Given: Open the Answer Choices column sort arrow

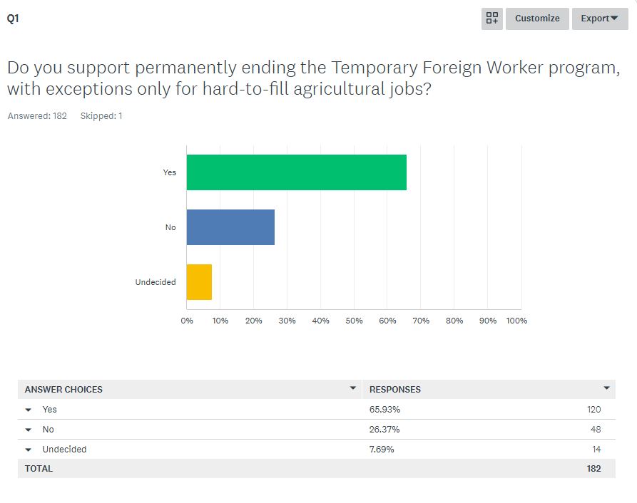Looking at the screenshot, I should 352,388.
